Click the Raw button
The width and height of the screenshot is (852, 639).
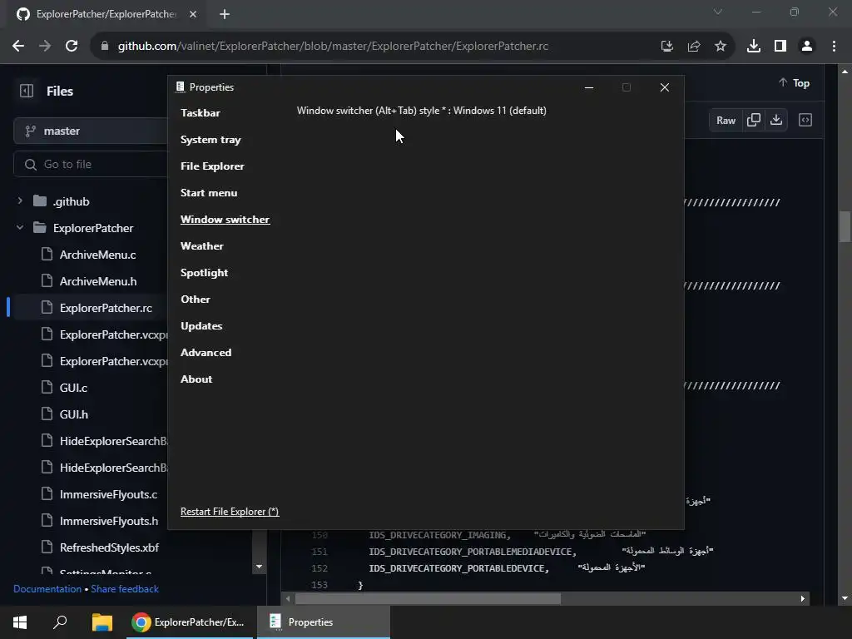click(x=726, y=120)
